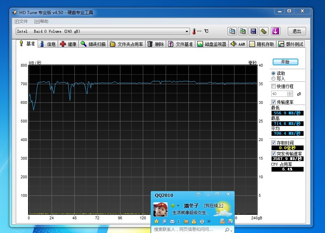Click the burst rate value 3567.9 MB/秒

[x=287, y=159]
